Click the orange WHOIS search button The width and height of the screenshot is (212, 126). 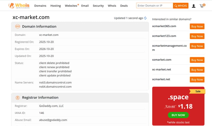click(x=181, y=6)
